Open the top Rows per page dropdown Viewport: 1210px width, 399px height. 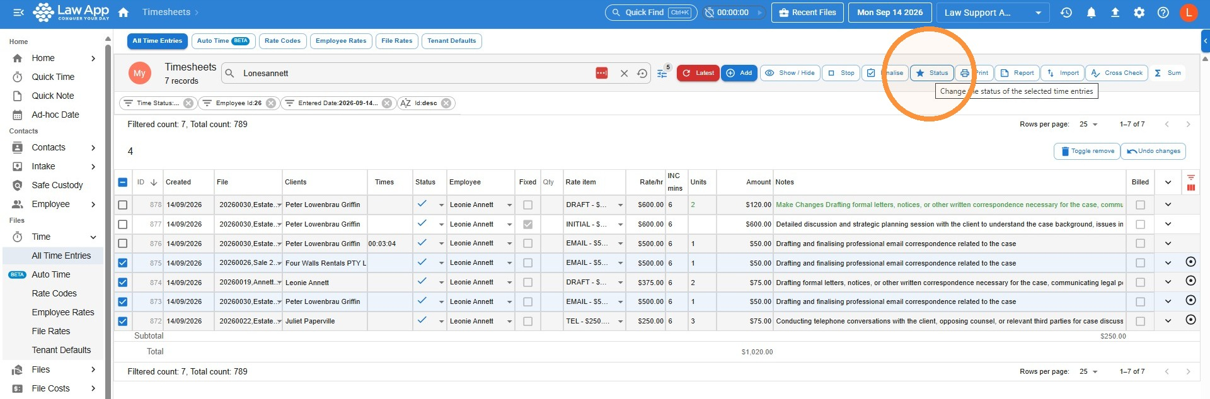tap(1088, 125)
